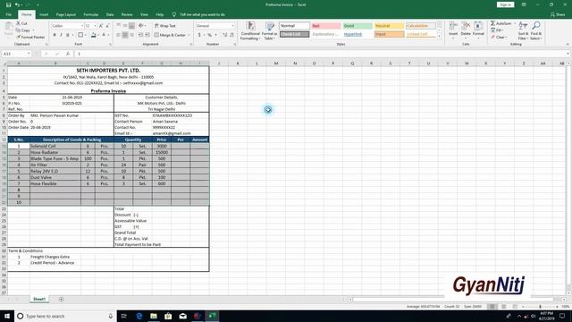Viewport: 572px width, 322px height.
Task: Set Top Align vertical alignment
Action: (x=119, y=26)
